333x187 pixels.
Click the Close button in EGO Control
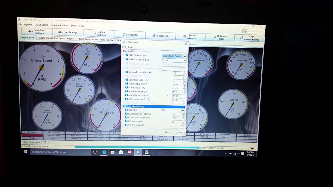pos(179,132)
